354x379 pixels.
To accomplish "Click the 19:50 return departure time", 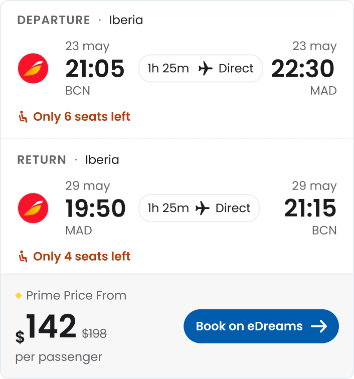I will [95, 209].
